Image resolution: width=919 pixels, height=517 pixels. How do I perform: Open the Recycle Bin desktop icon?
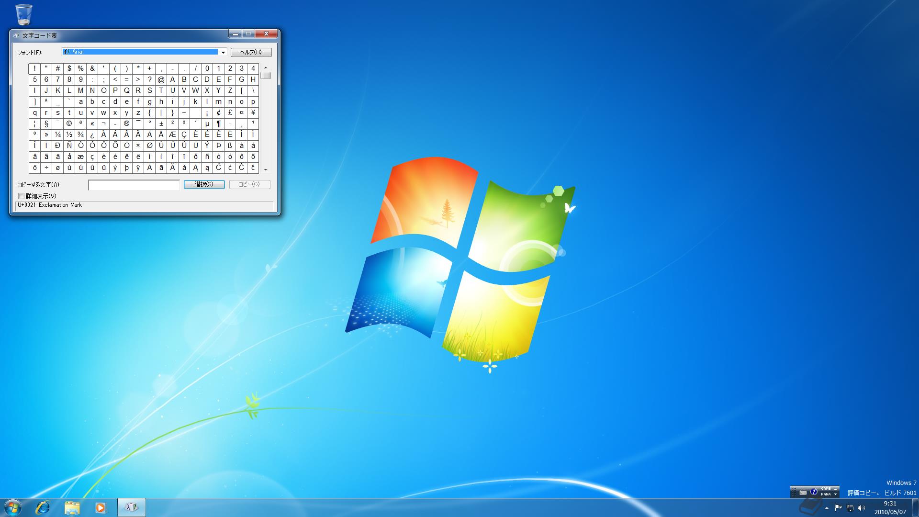pos(23,14)
